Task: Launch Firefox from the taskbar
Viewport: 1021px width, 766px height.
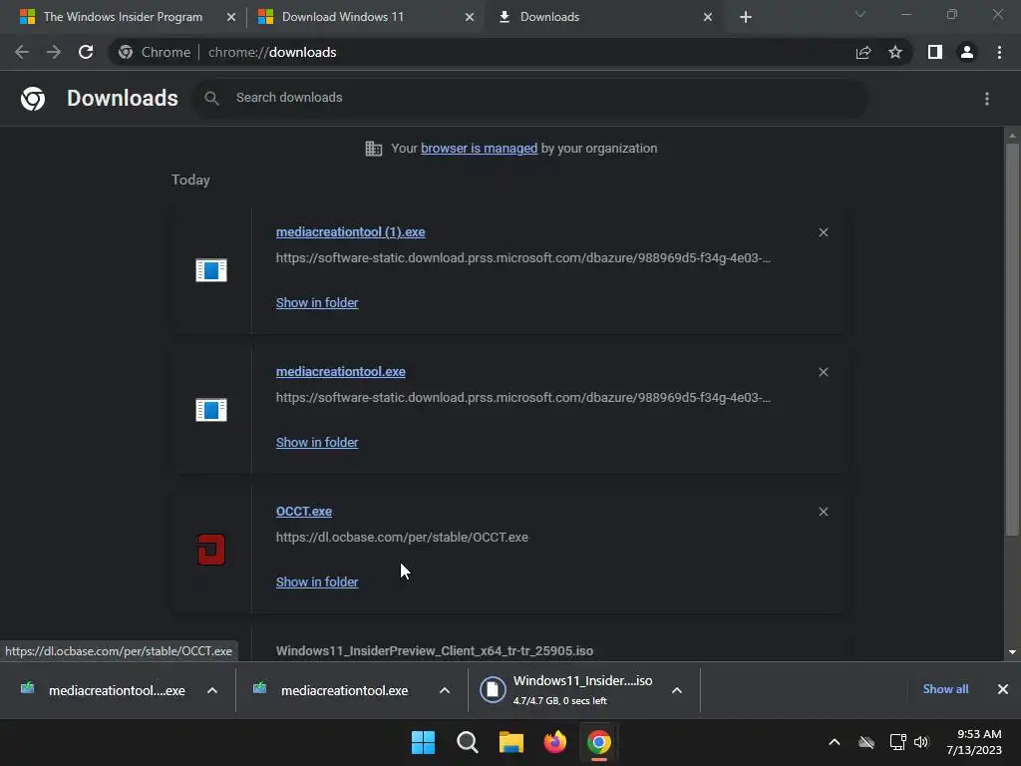Action: click(554, 742)
